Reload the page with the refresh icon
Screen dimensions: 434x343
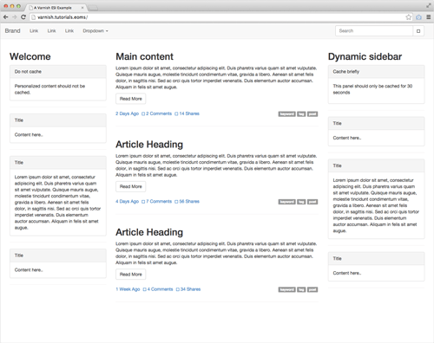pyautogui.click(x=23, y=17)
